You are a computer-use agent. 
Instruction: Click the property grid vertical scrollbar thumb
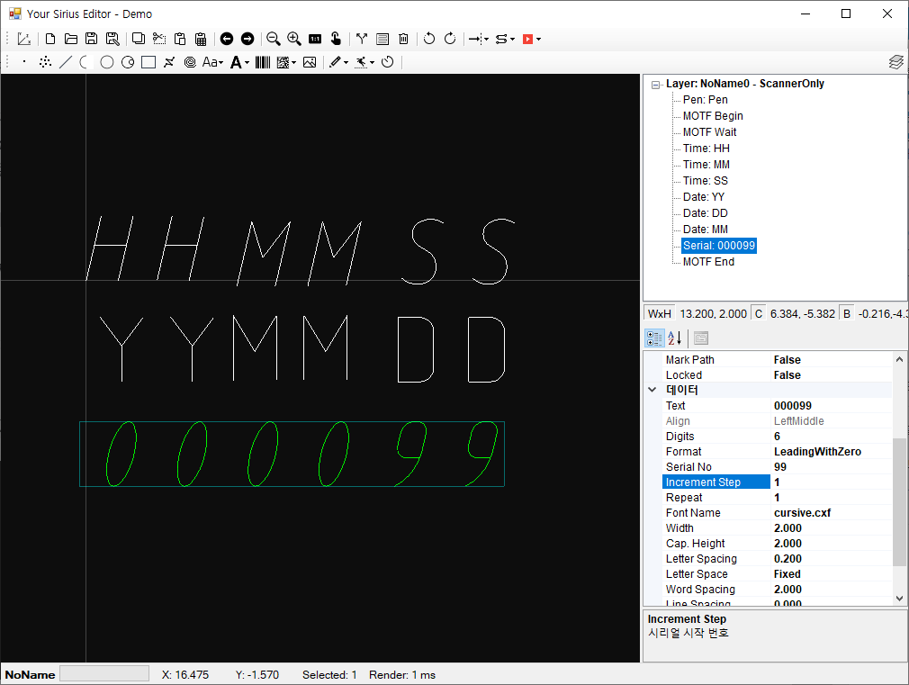pos(899,501)
